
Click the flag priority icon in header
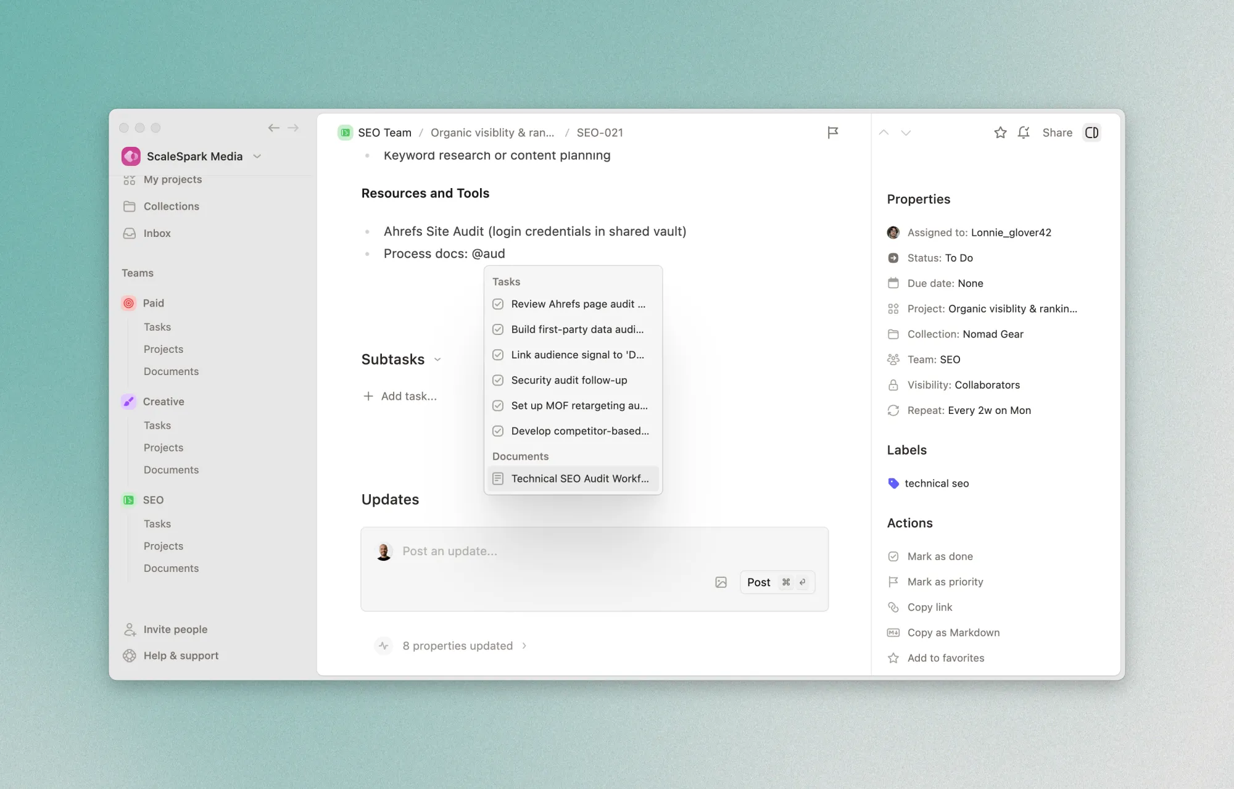coord(832,133)
